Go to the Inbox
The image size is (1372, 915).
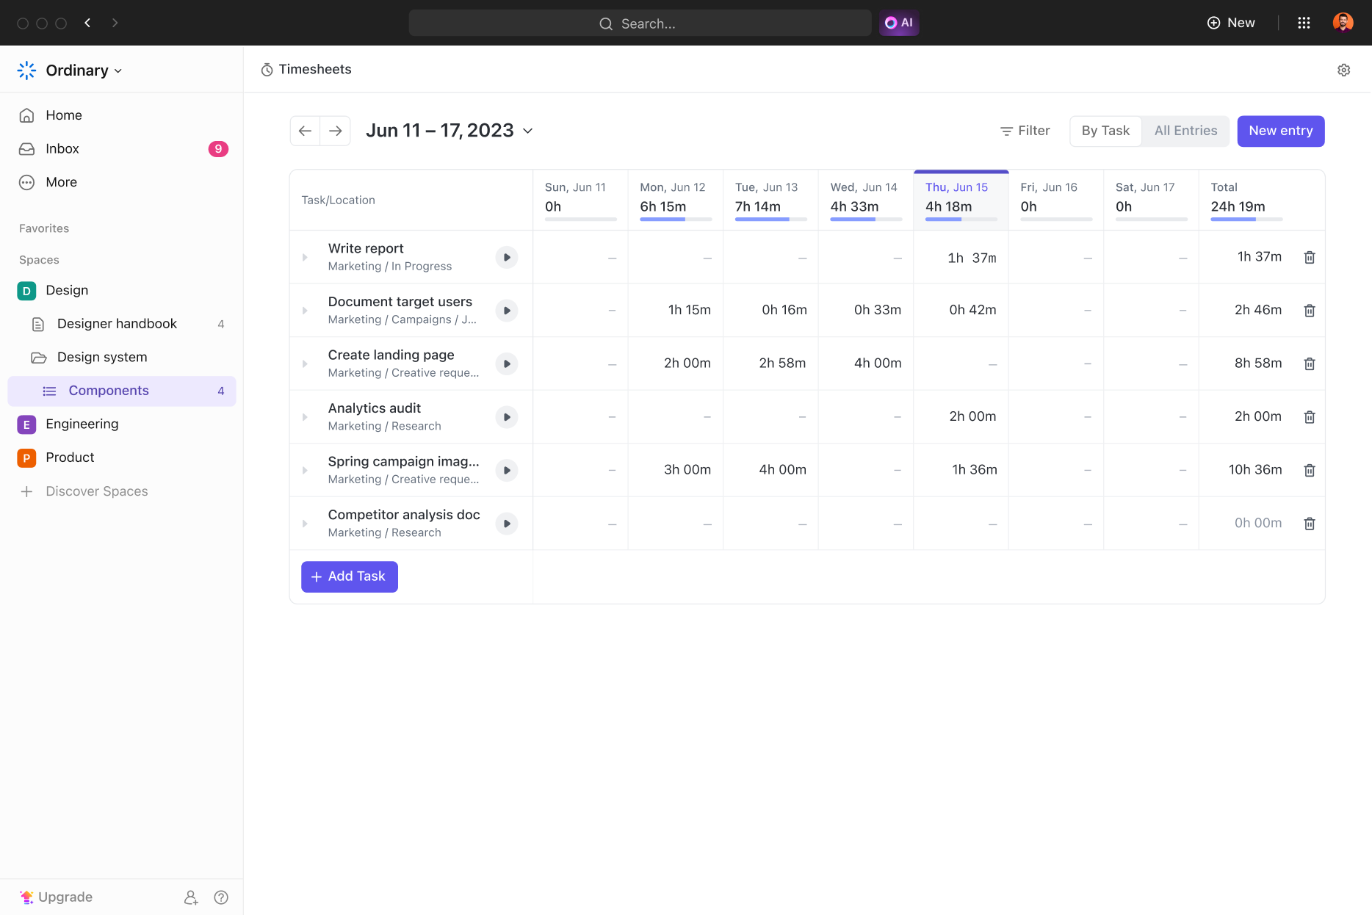[x=62, y=148]
